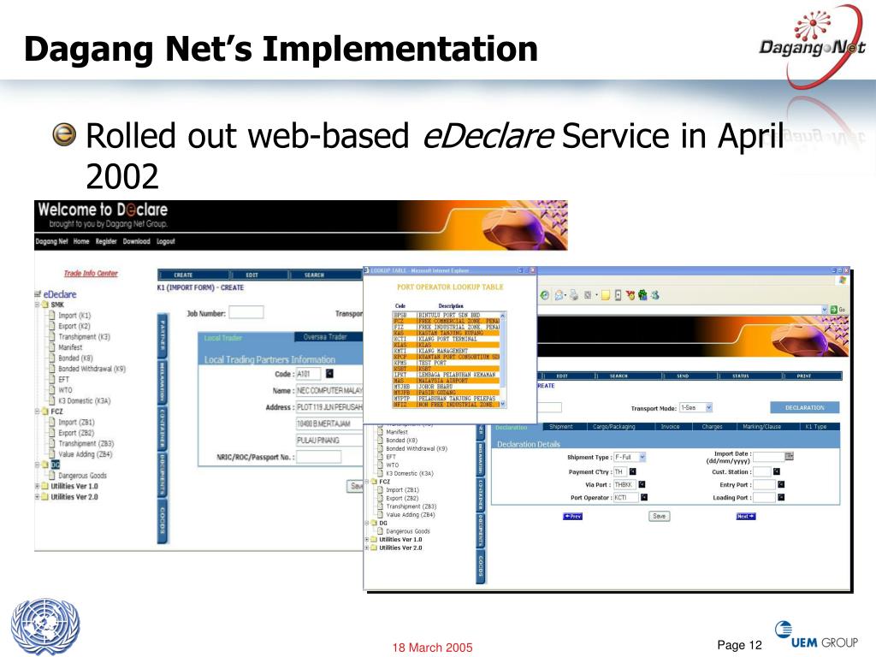
Task: Select the MYJHB JOHOR BHARU lookup row
Action: (x=446, y=387)
